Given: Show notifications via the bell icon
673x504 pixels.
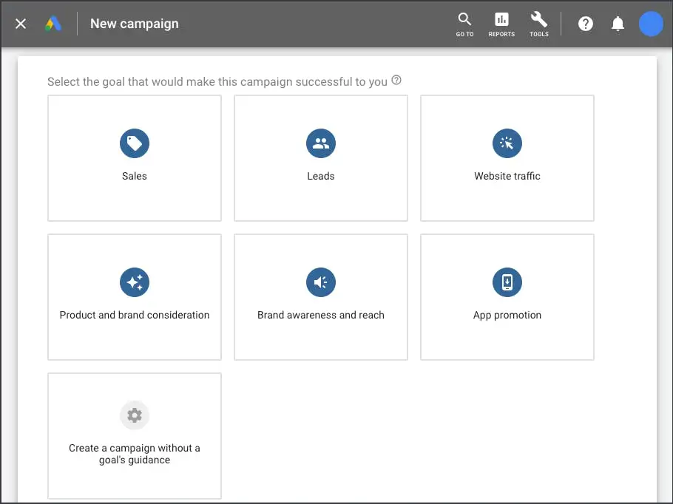Looking at the screenshot, I should pos(618,24).
